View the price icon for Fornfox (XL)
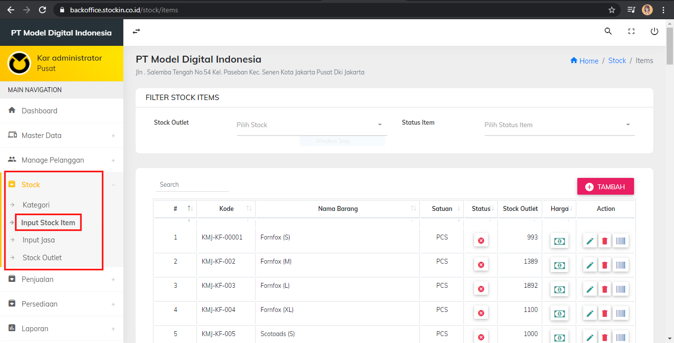Viewport: 674px width, 343px height. click(x=559, y=313)
